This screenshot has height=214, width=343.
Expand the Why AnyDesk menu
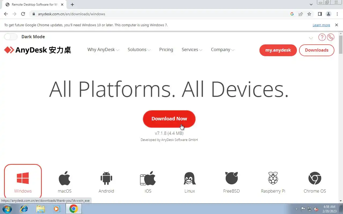tap(103, 50)
